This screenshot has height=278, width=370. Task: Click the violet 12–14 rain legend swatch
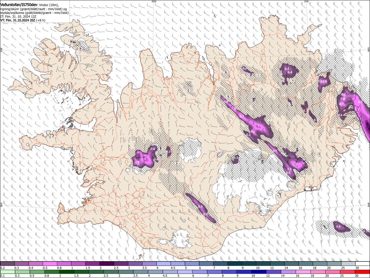pos(273,272)
